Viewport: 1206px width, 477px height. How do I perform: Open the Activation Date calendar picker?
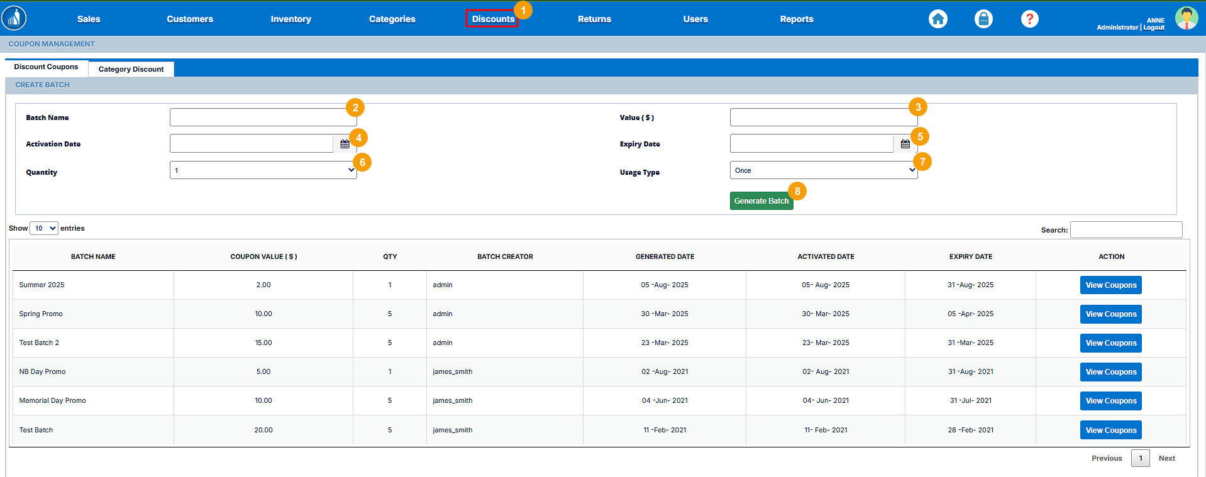[x=345, y=144]
